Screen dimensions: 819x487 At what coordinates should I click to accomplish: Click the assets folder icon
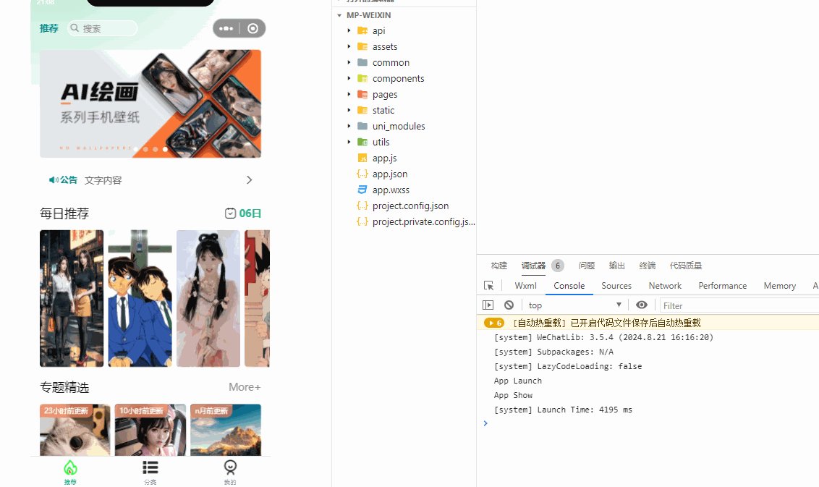(x=362, y=46)
